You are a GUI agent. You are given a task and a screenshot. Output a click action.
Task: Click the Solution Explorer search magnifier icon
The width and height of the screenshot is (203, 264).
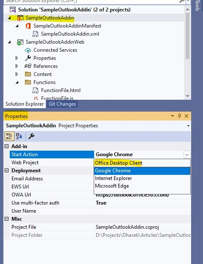182,1
